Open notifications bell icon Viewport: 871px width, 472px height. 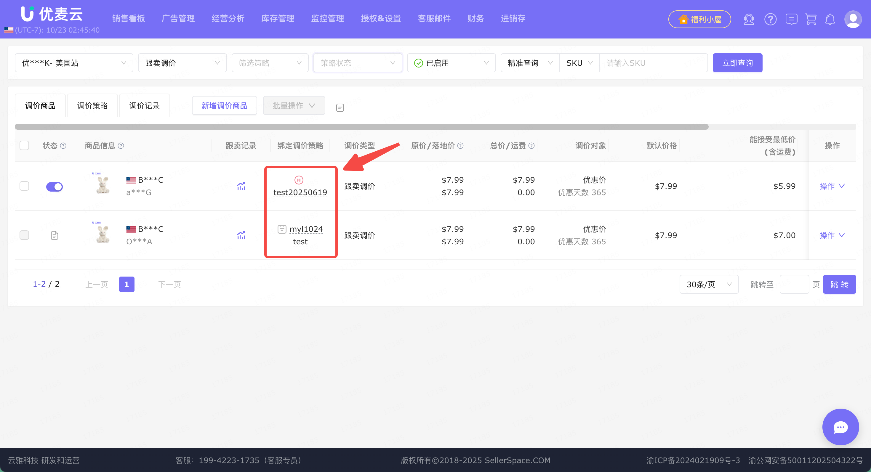[x=830, y=19]
